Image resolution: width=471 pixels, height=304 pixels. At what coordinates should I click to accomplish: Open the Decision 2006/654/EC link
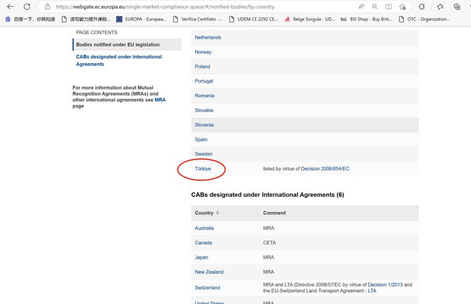tap(325, 169)
